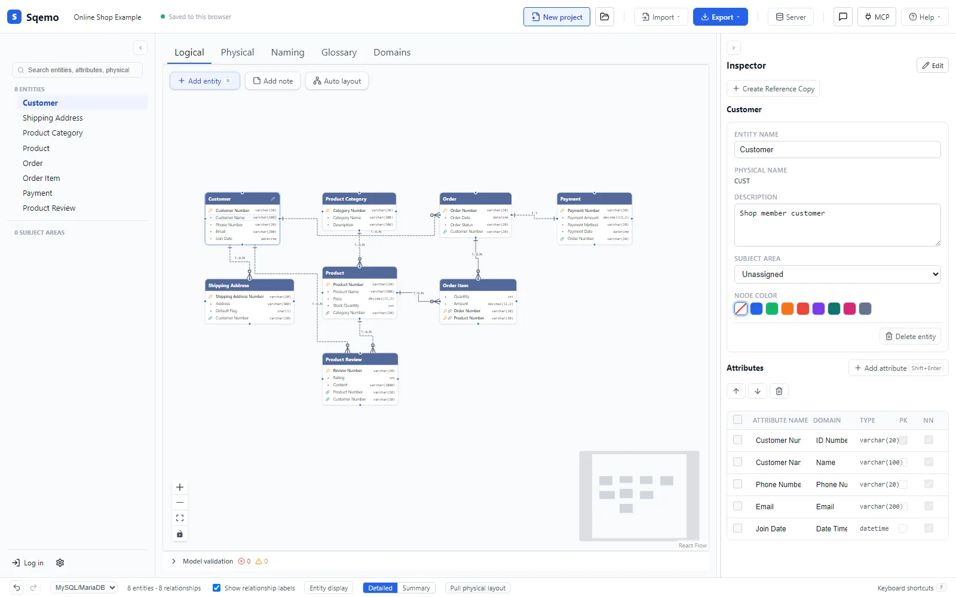The image size is (956, 597).
Task: Toggle Show relationship labels checkbox
Action: tap(217, 588)
